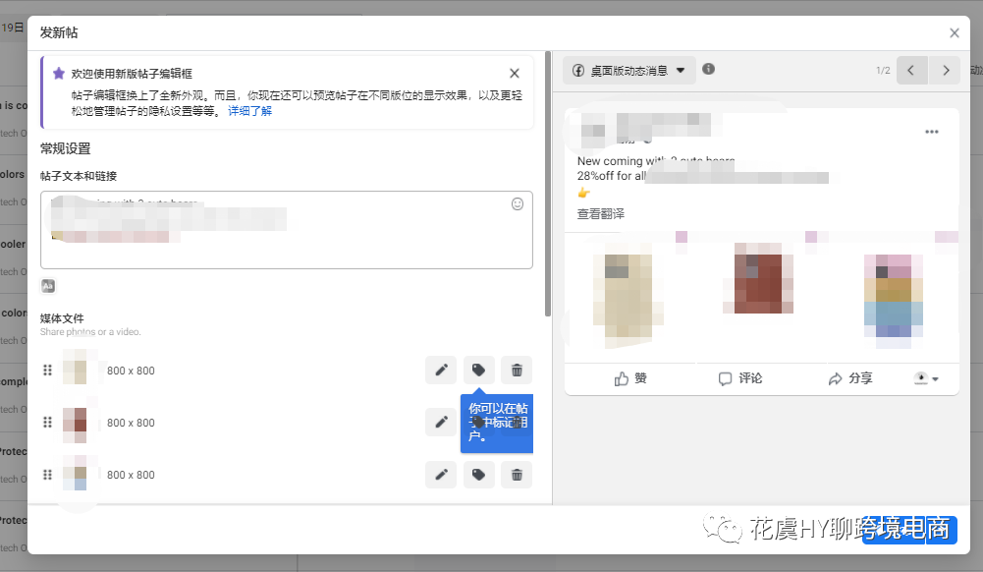This screenshot has height=572, width=983.
Task: Select the first media thumbnail in the list
Action: tap(76, 370)
